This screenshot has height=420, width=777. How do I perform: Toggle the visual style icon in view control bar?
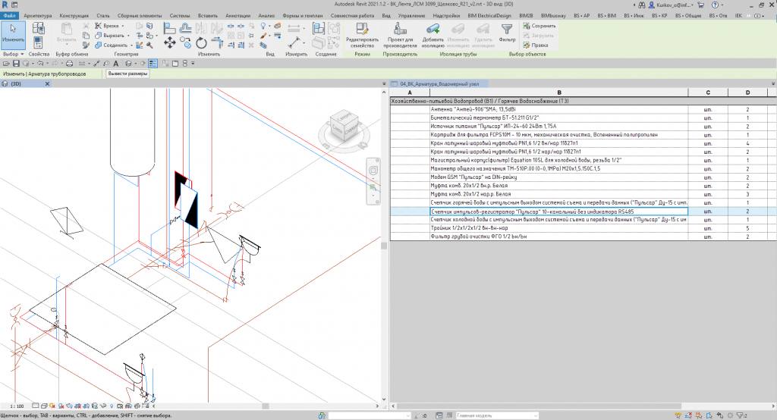44,406
